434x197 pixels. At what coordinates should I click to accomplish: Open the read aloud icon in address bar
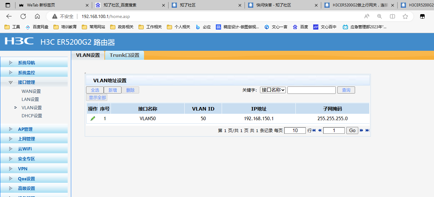(367, 16)
